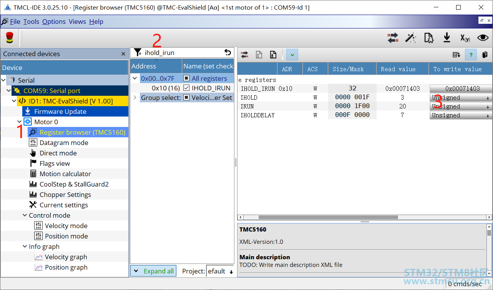Click the red emergency stop button icon
Screen dimensions: 493x290
(9, 38)
